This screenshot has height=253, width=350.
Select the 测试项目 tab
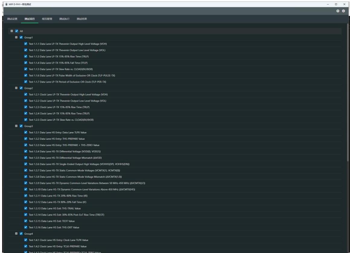coord(30,19)
